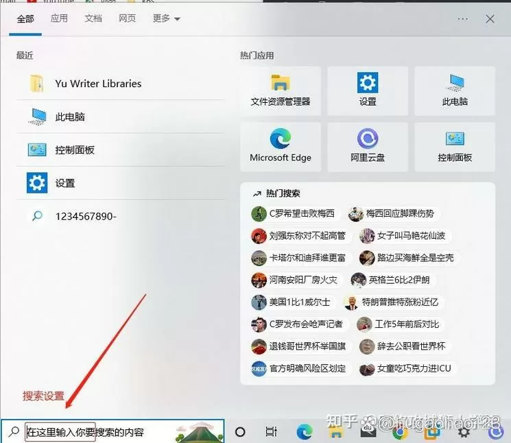Open Microsoft Edge from the taskbar
Viewport: 511px width, 443px height.
(x=305, y=432)
